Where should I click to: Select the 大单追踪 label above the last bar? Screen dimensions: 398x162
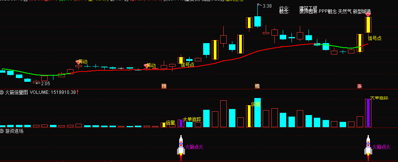tap(379, 98)
